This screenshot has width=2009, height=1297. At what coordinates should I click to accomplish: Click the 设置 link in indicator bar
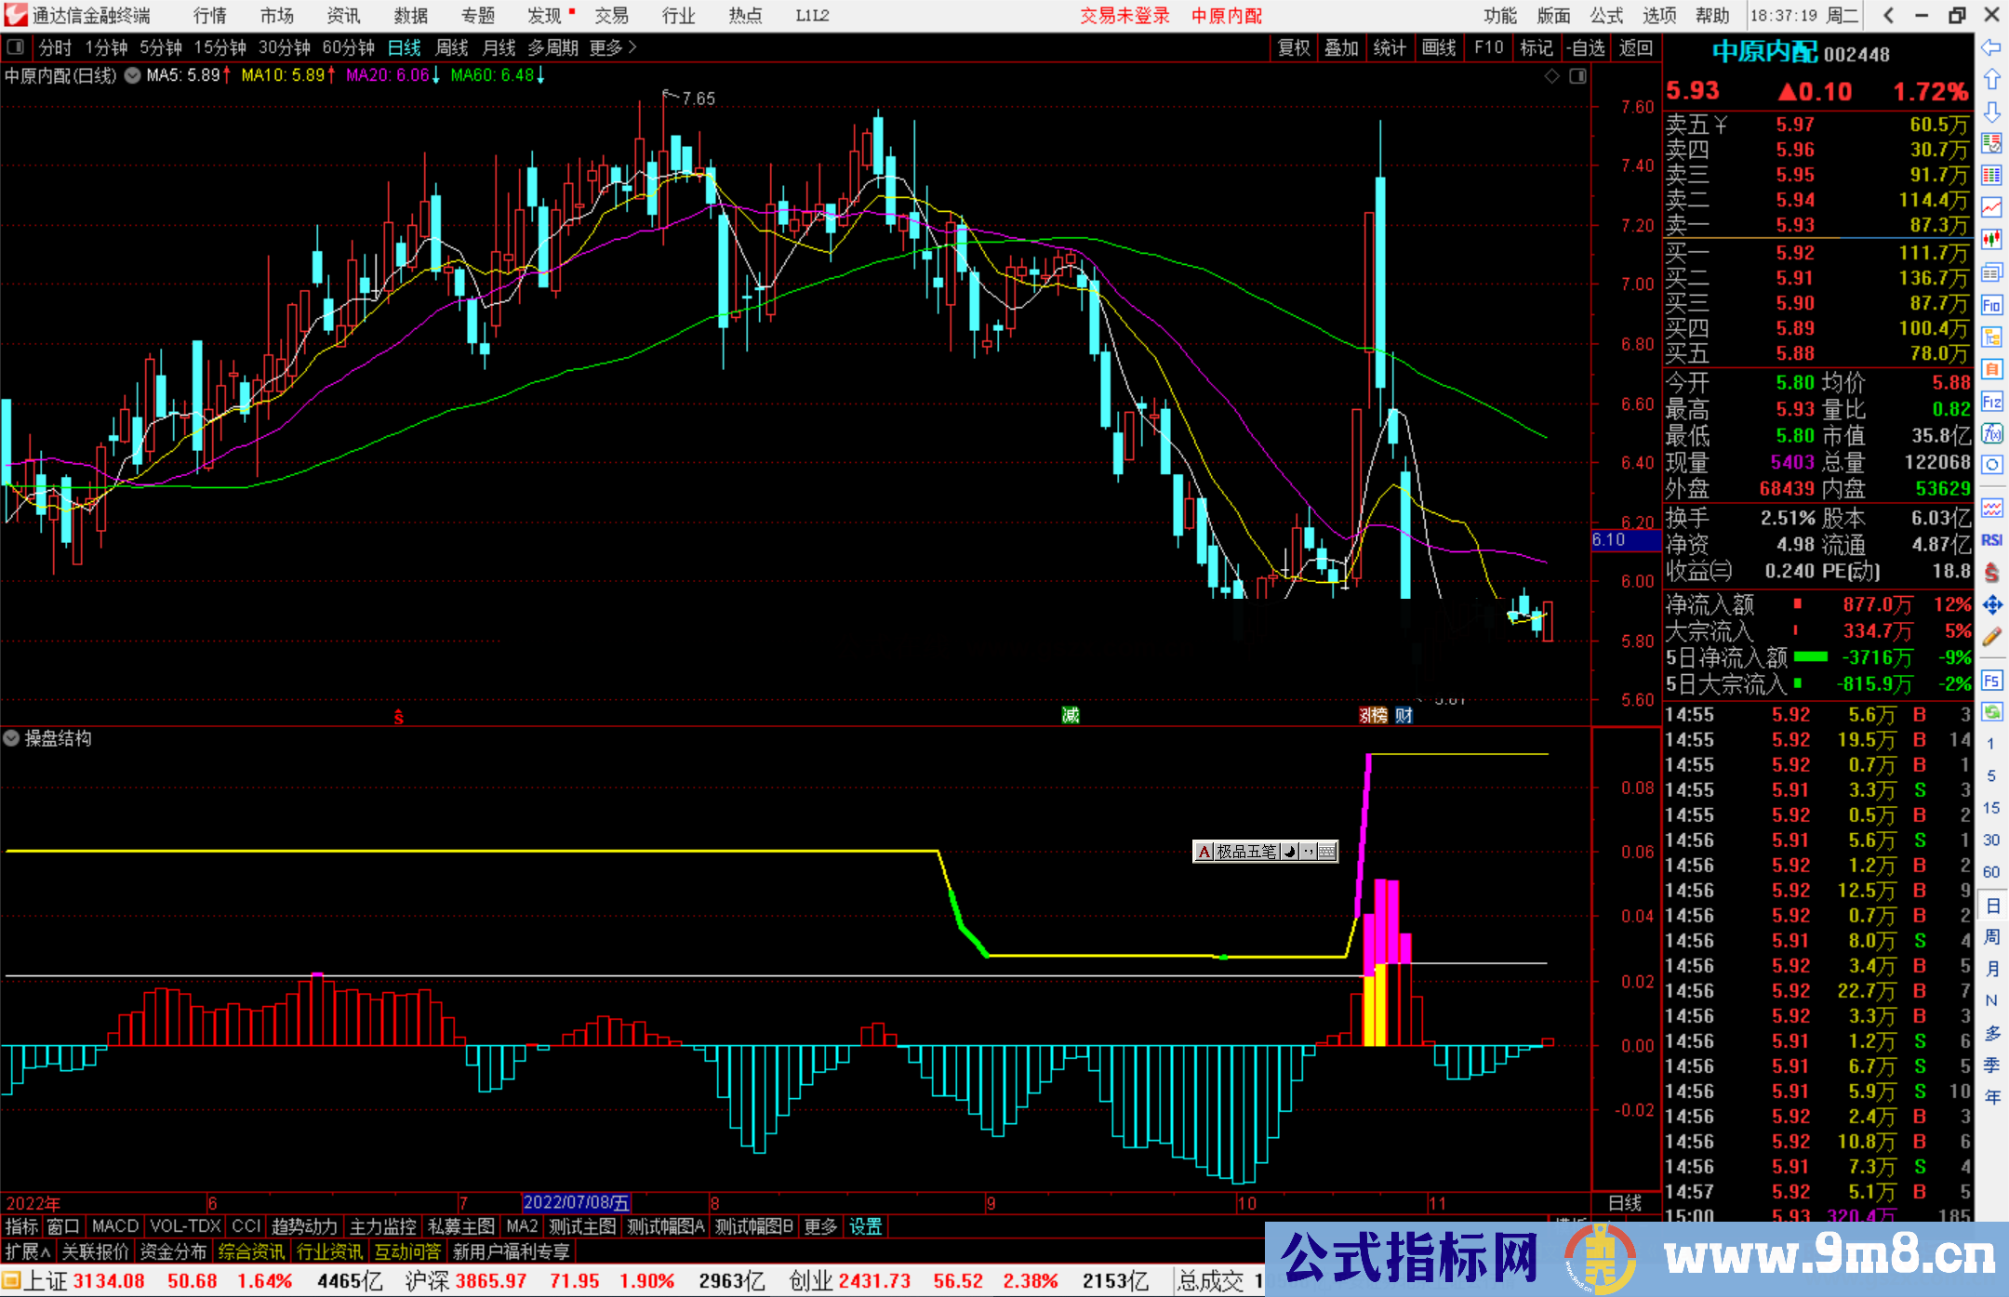click(865, 1226)
